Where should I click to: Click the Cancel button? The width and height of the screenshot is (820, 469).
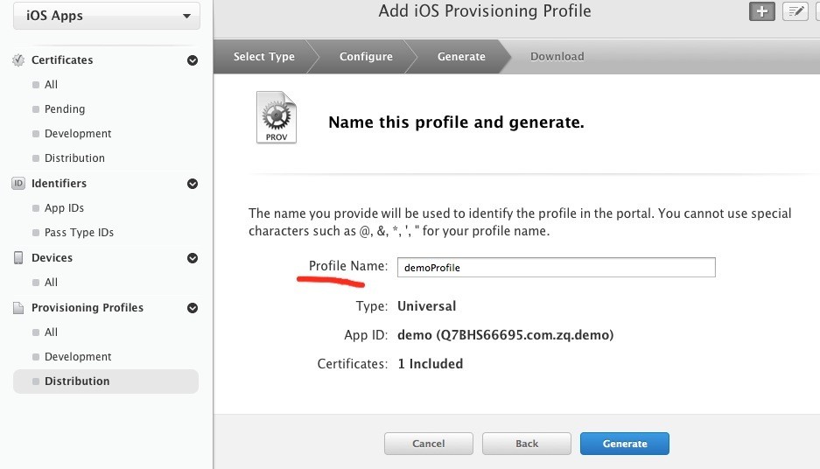(x=428, y=444)
